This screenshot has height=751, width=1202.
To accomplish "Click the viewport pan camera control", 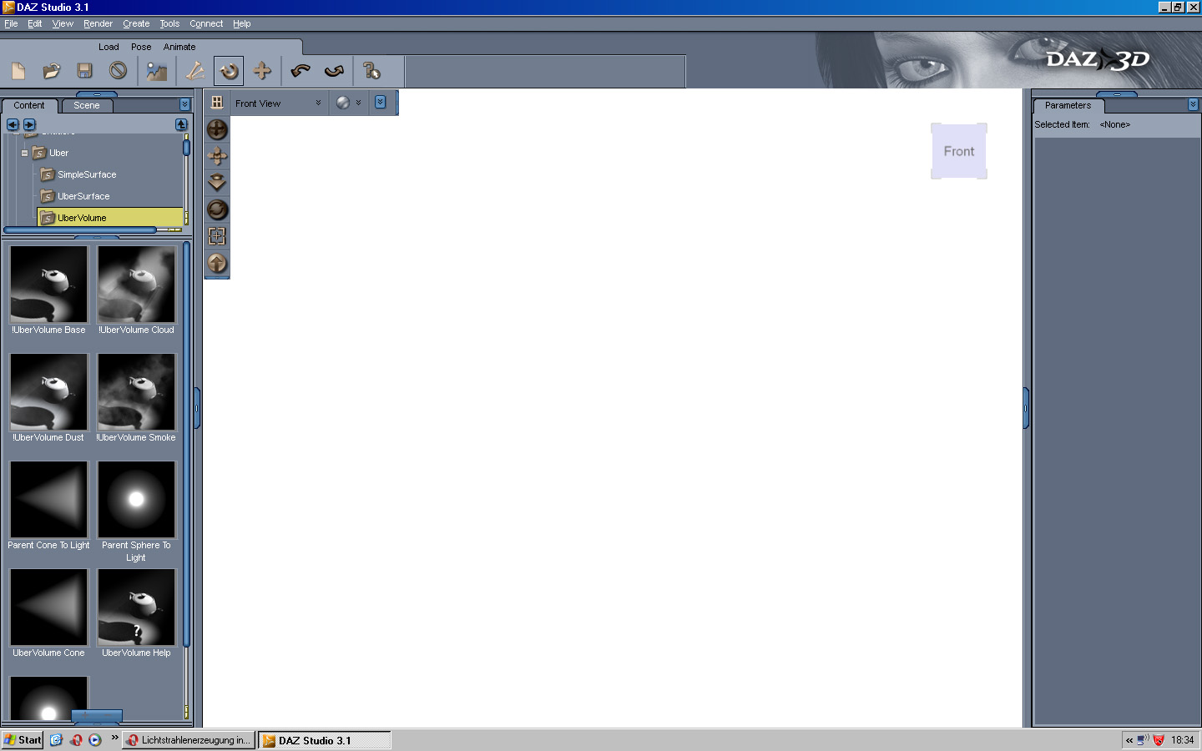I will click(217, 156).
